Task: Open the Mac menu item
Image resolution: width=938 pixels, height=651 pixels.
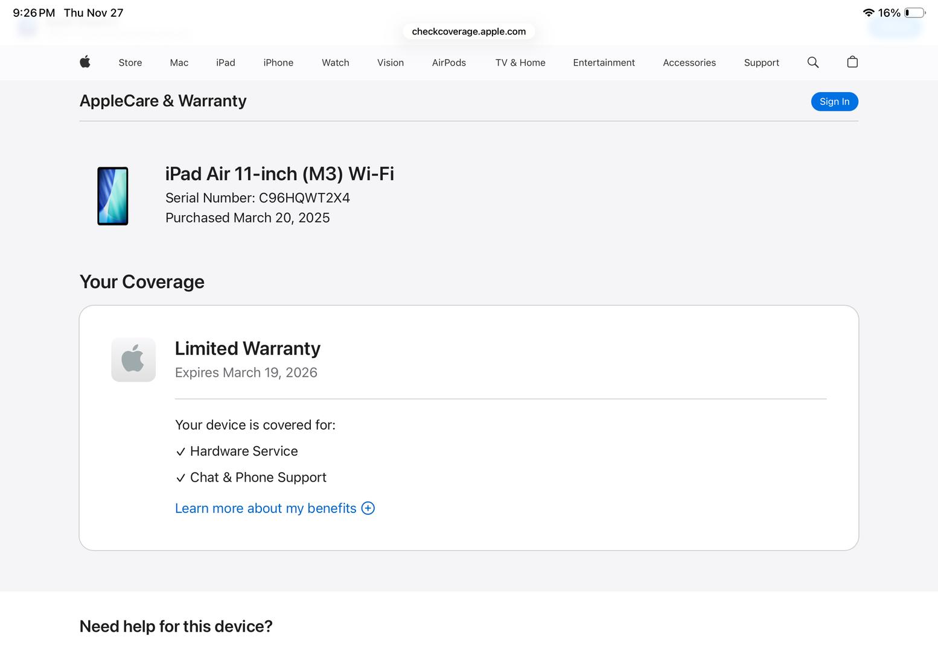Action: (x=179, y=63)
